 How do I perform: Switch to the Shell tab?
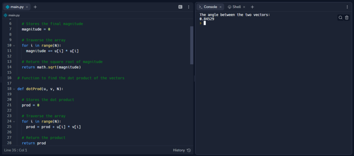[236, 7]
